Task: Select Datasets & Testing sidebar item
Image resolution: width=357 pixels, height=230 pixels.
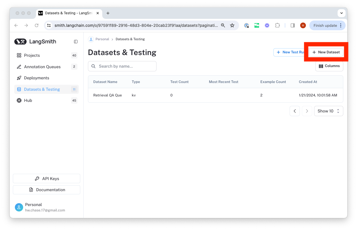Action: click(x=47, y=89)
